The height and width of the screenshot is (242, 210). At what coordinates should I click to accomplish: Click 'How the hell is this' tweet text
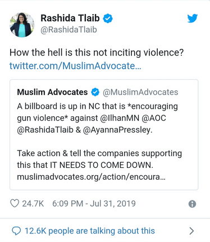(97, 52)
